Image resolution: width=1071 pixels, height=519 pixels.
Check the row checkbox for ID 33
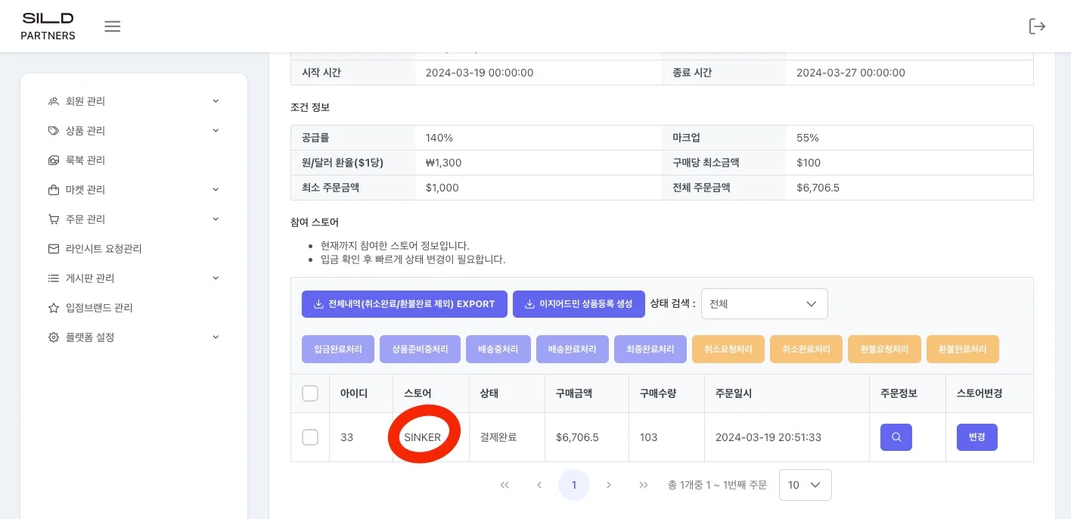(310, 437)
